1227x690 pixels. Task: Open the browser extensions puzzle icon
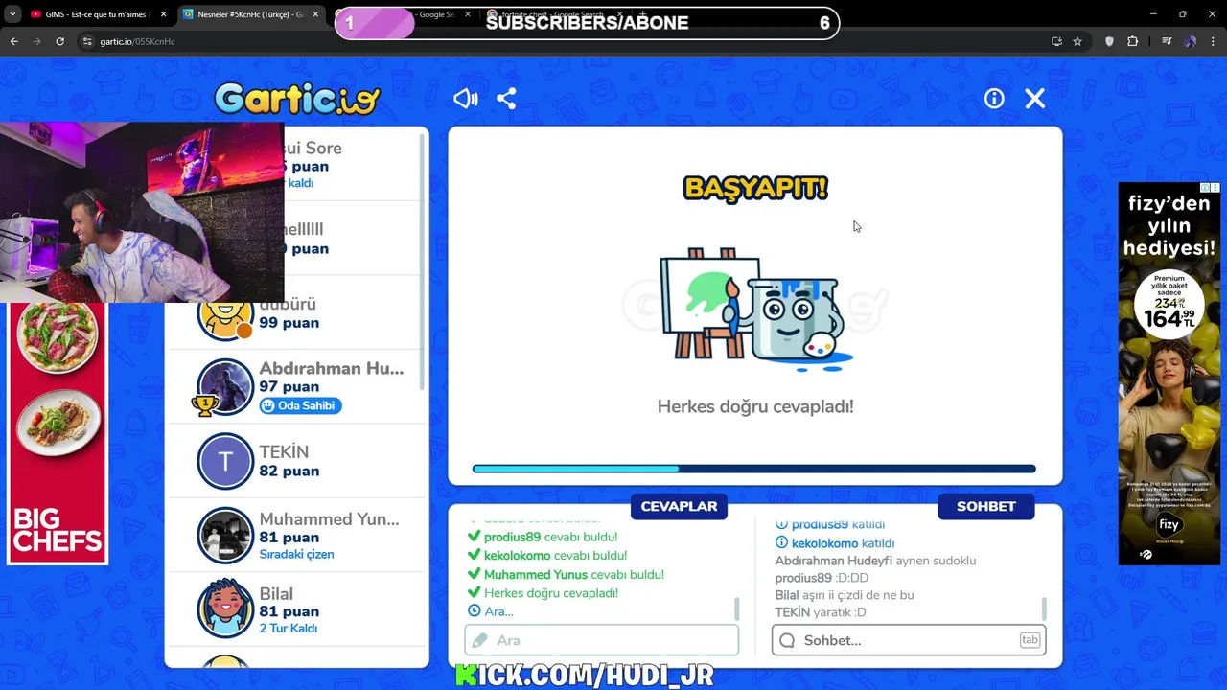1133,41
